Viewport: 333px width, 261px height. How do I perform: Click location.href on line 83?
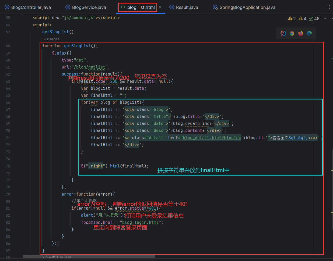pos(97,223)
